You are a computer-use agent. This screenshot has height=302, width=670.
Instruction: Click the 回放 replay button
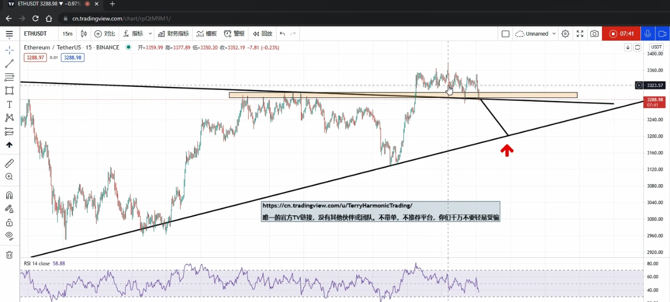(263, 34)
